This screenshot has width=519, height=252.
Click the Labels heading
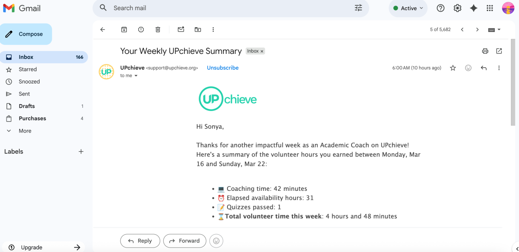pos(14,152)
